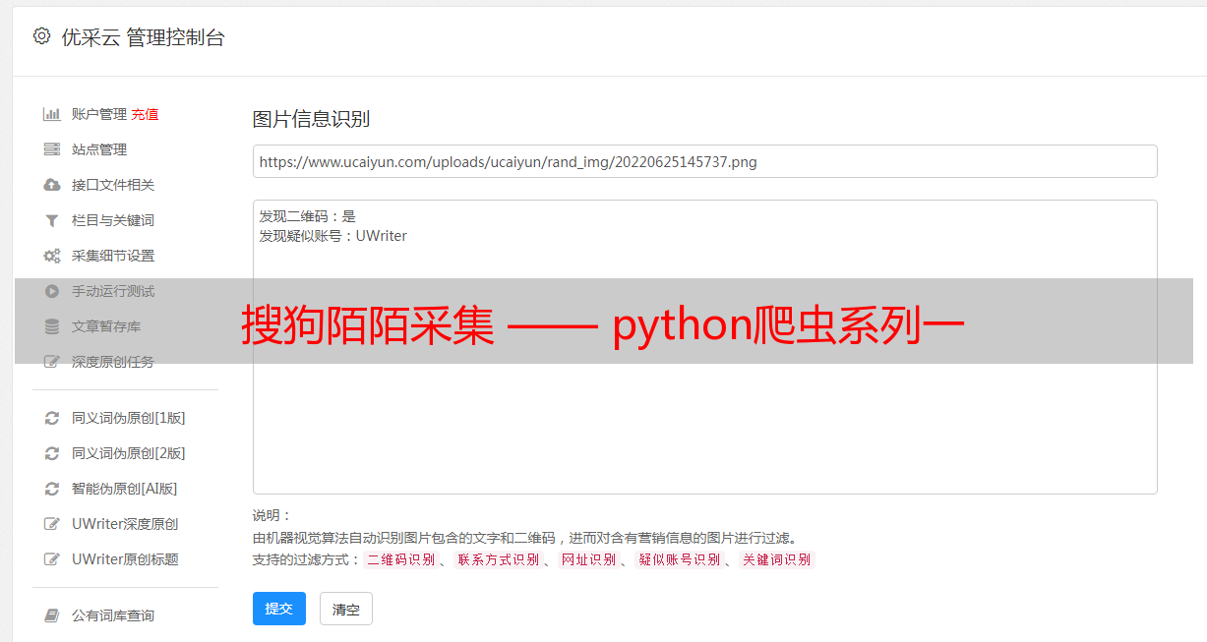The height and width of the screenshot is (642, 1207).
Task: Click the 说明: label
Action: (x=272, y=515)
